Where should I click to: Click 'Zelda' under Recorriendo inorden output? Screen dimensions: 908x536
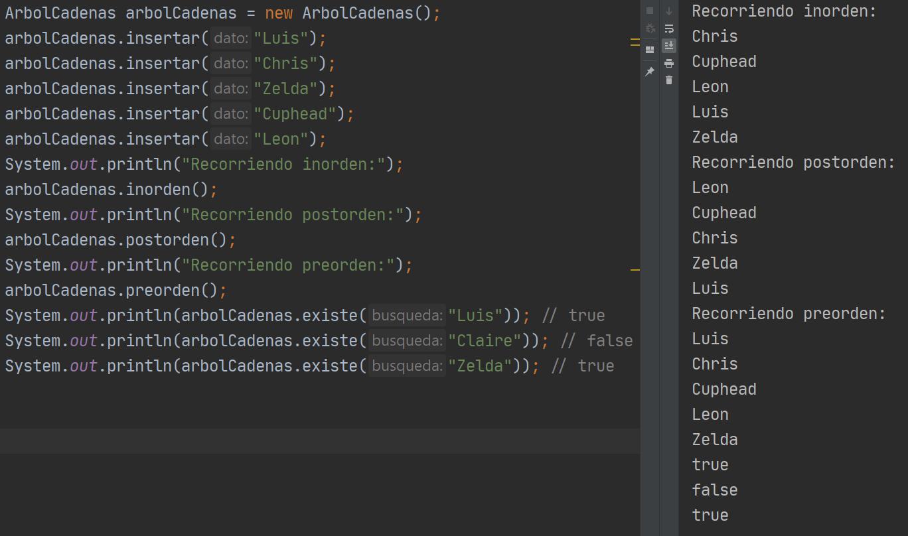715,137
